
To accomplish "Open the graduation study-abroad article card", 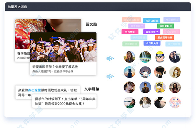I will coord(63,54).
